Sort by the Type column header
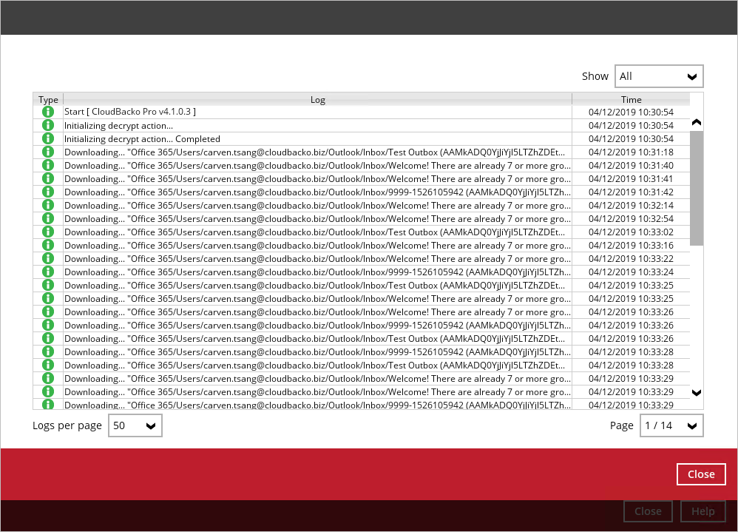This screenshot has width=738, height=532. point(48,99)
